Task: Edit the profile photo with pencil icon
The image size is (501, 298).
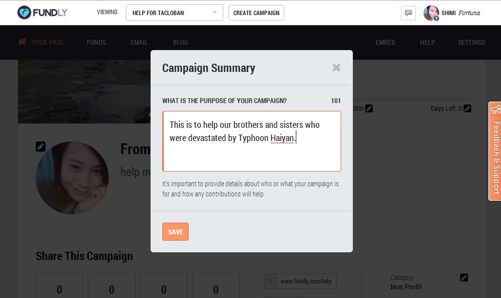Action: point(40,147)
